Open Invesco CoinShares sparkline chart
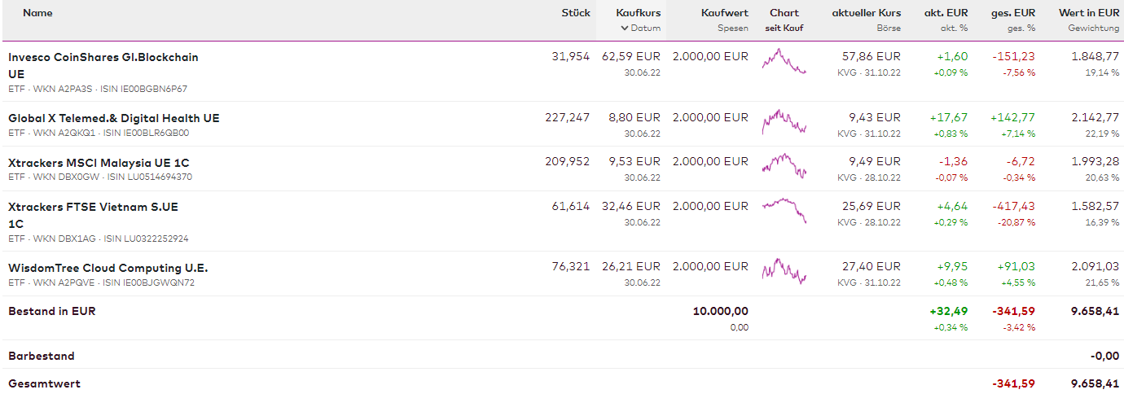Image resolution: width=1124 pixels, height=394 pixels. click(784, 62)
